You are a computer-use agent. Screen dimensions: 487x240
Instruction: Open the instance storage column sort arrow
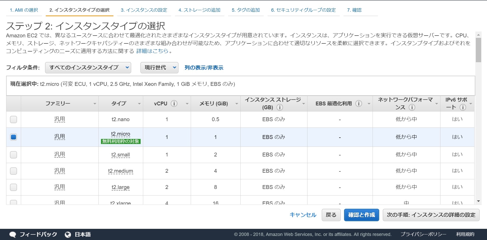(303, 104)
